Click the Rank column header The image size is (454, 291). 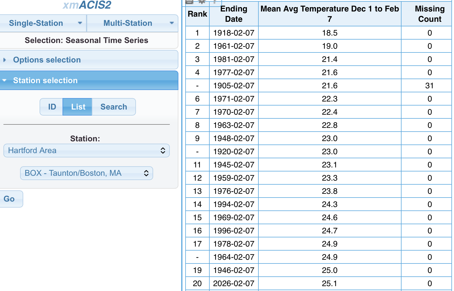(197, 14)
